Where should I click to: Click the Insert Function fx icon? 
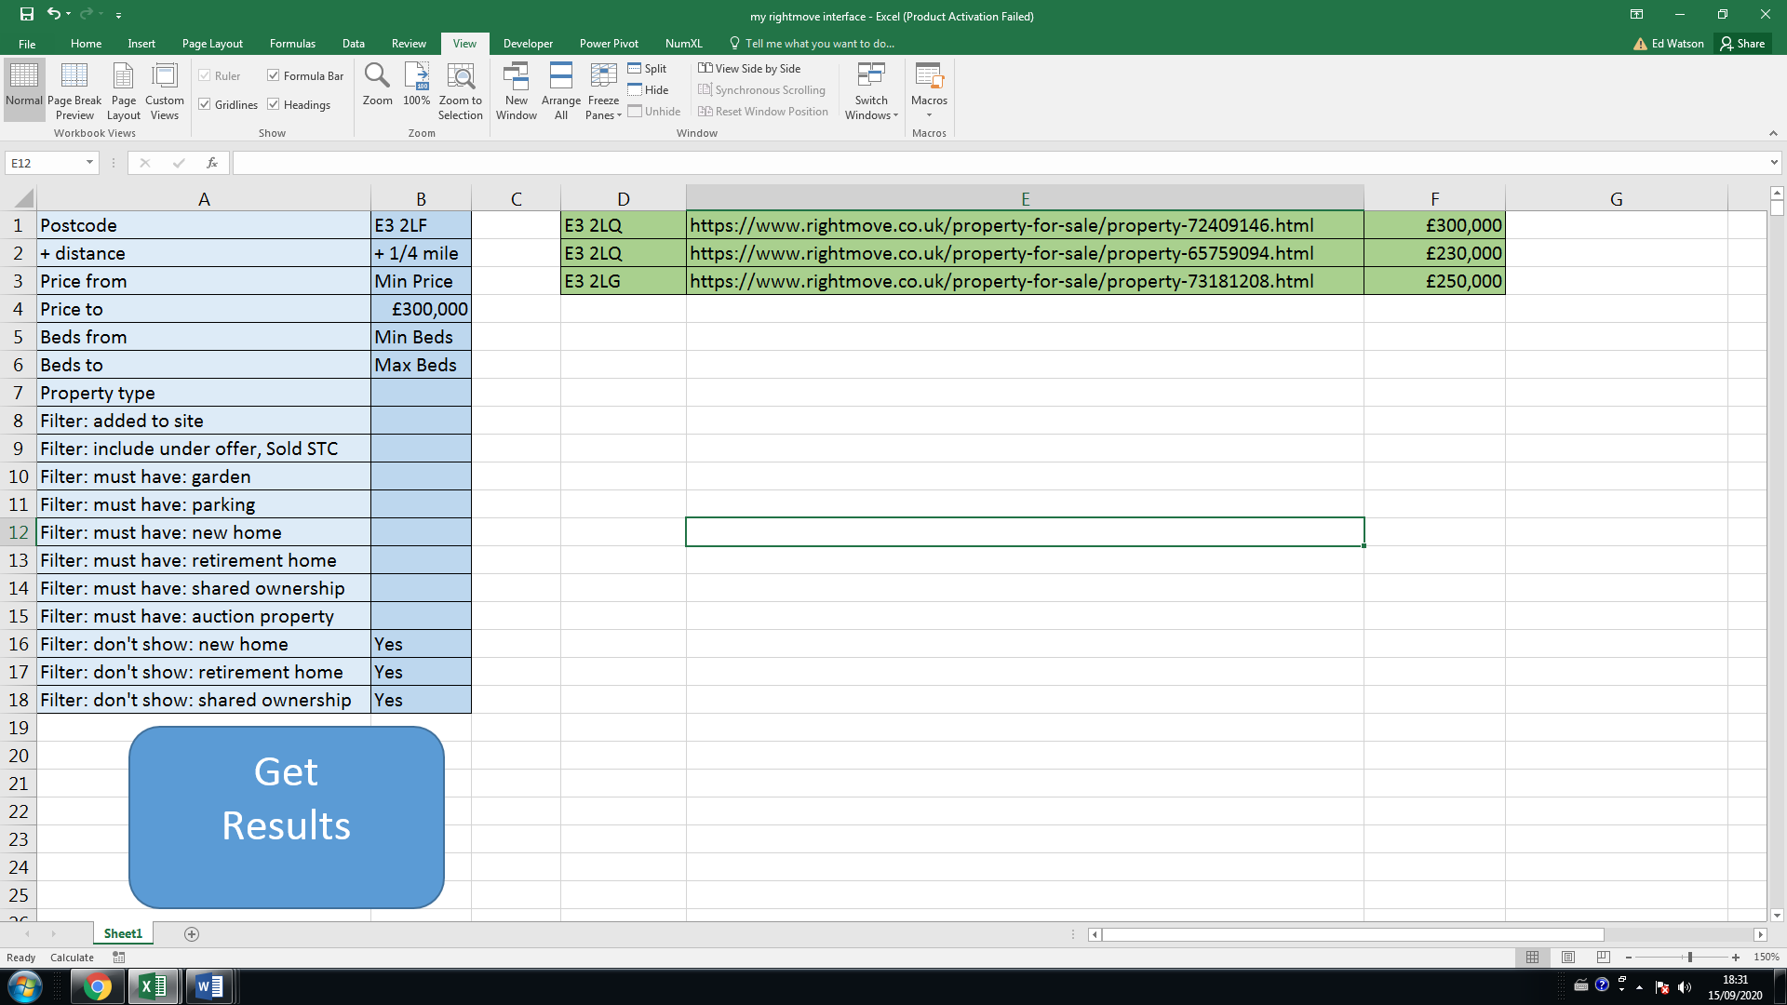(212, 163)
